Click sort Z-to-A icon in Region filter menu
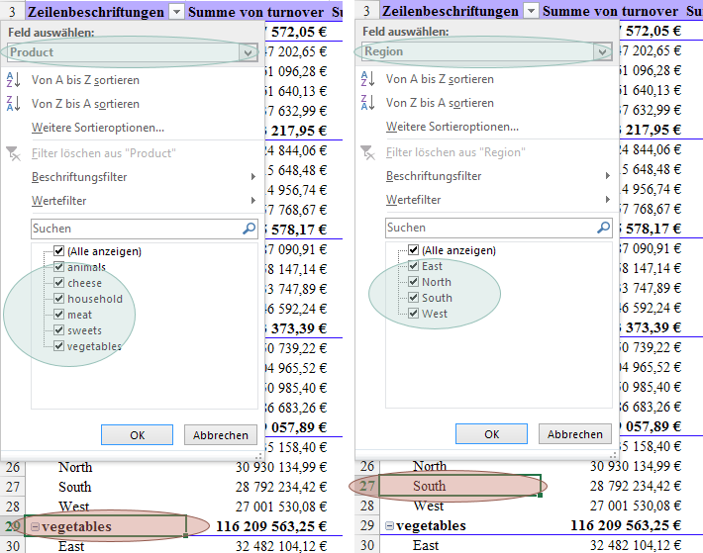Viewport: 703px width, 553px height. (367, 104)
